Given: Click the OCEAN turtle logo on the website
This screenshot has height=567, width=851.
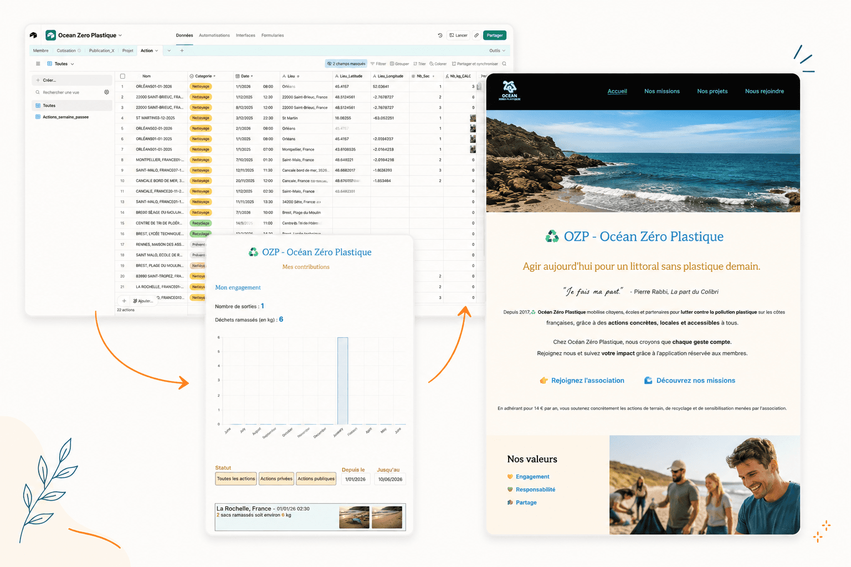Looking at the screenshot, I should click(x=510, y=91).
